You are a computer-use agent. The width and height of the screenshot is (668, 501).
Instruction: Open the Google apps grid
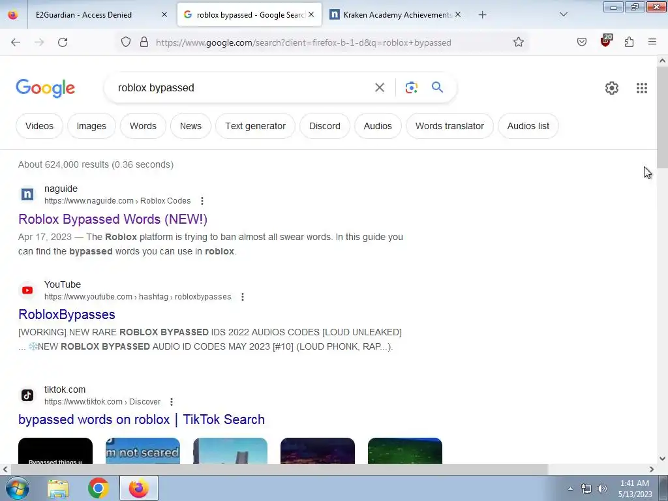[642, 88]
